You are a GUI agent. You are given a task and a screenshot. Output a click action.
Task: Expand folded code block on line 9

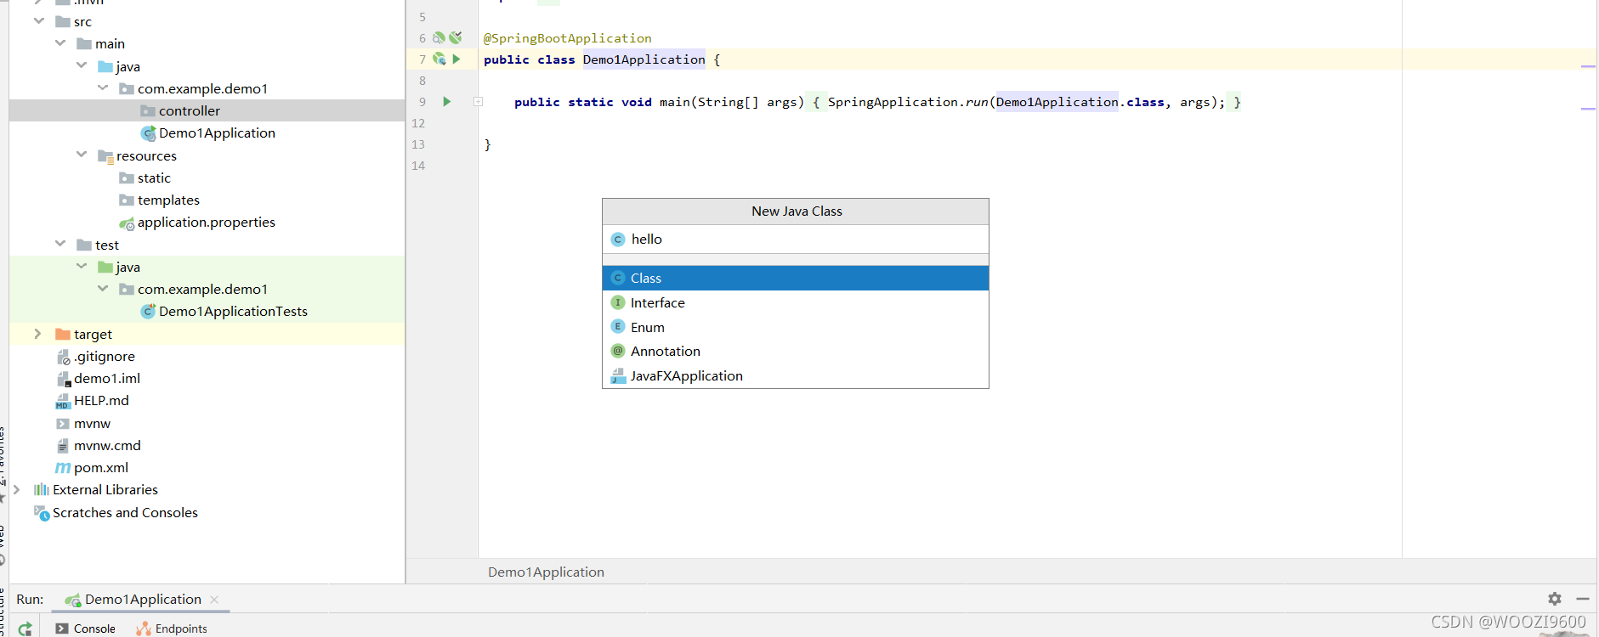coord(479,101)
